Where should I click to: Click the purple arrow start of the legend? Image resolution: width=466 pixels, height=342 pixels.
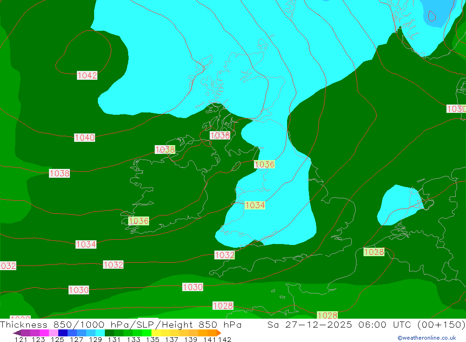coord(17,333)
